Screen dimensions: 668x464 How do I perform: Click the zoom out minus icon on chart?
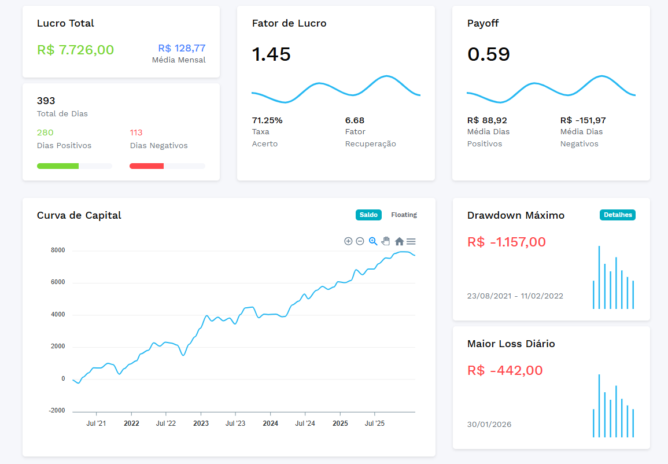(x=360, y=241)
